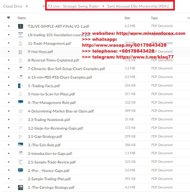Click t3l-trading-101-foundation-course.pdf file icon
Screen dimensions: 190x192
coord(20,35)
